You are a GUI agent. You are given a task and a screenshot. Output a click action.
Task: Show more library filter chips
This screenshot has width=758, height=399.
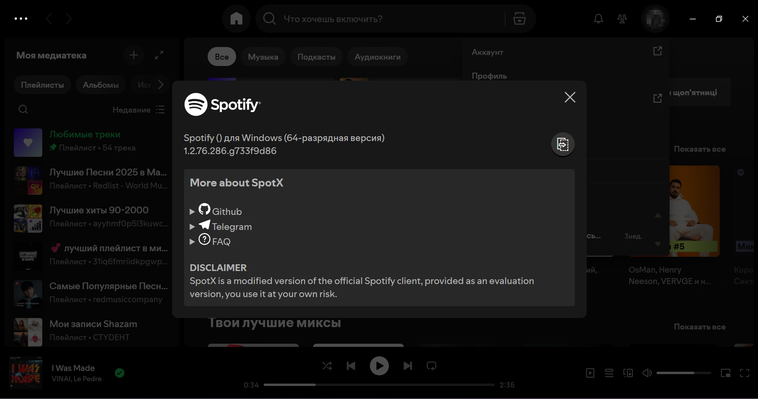coord(161,85)
